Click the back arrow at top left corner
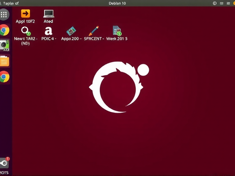Viewport: 235px width, 176px height. [2, 3]
